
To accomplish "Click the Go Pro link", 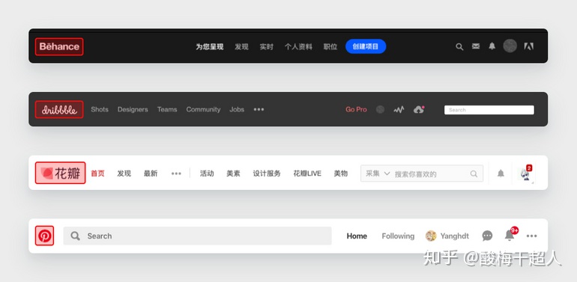I will [356, 109].
